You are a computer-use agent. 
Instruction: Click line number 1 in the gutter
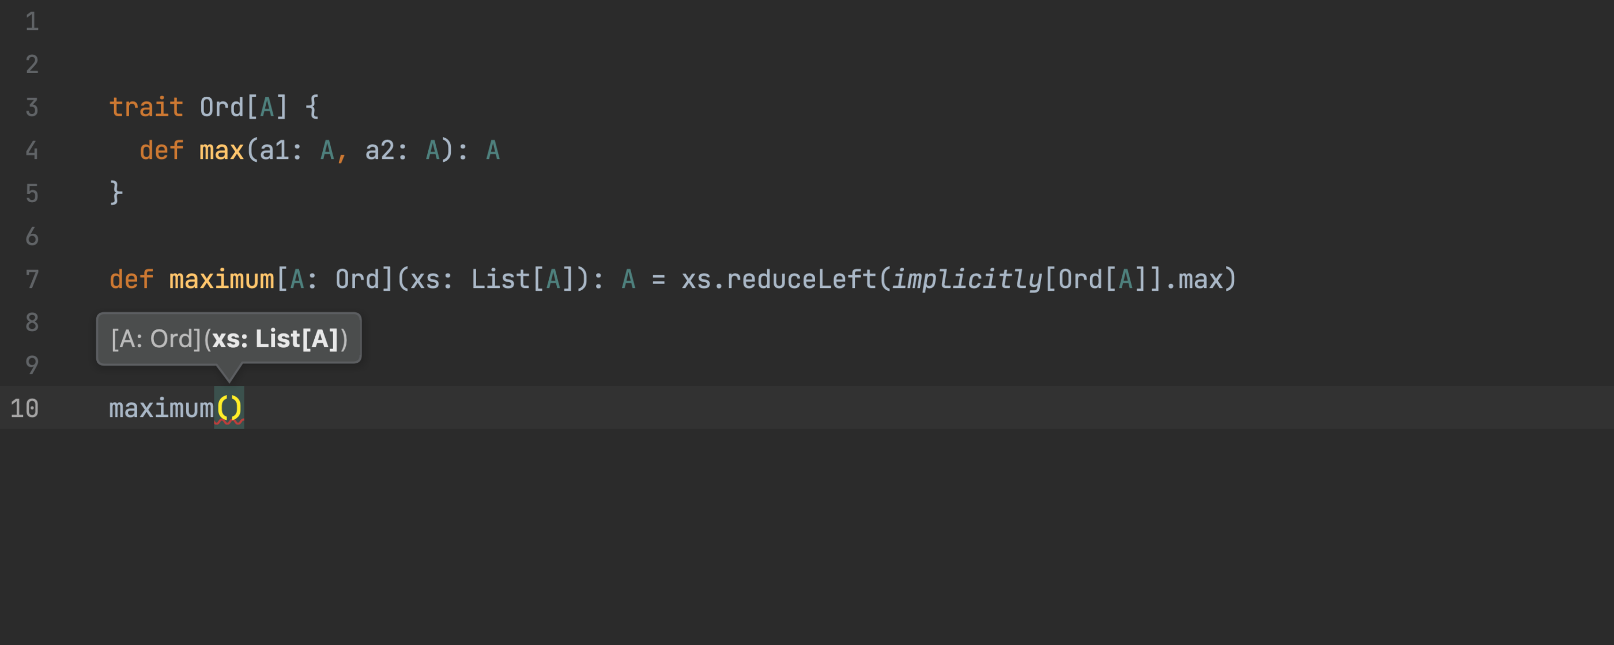[x=32, y=22]
